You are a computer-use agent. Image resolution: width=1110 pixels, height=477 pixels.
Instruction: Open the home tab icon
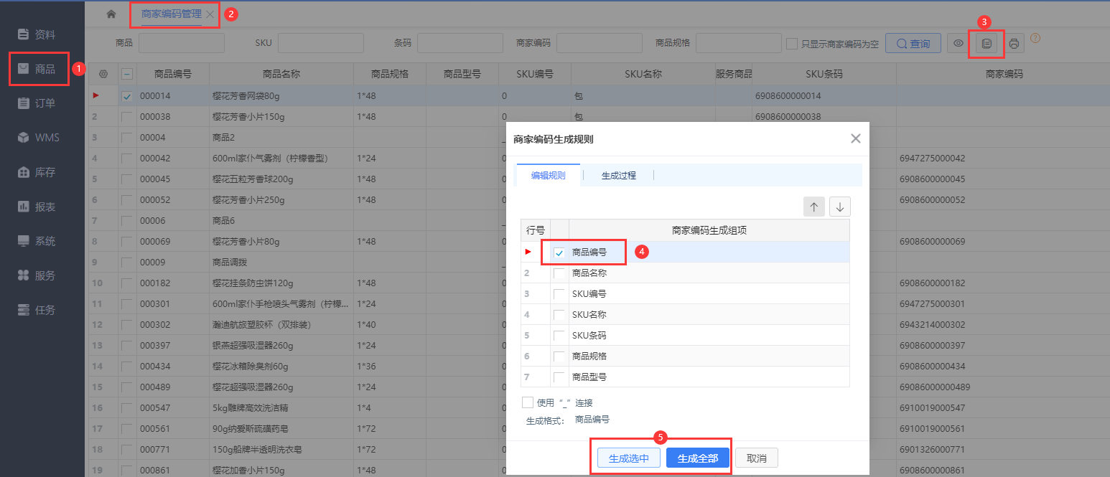tap(111, 14)
